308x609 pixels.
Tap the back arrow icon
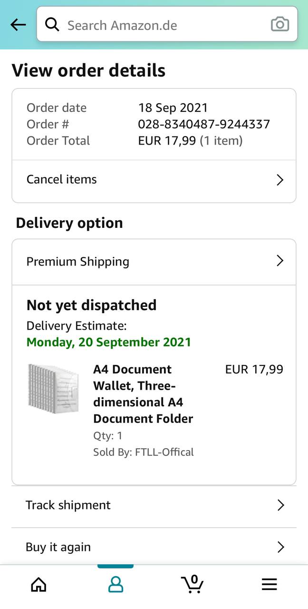18,25
